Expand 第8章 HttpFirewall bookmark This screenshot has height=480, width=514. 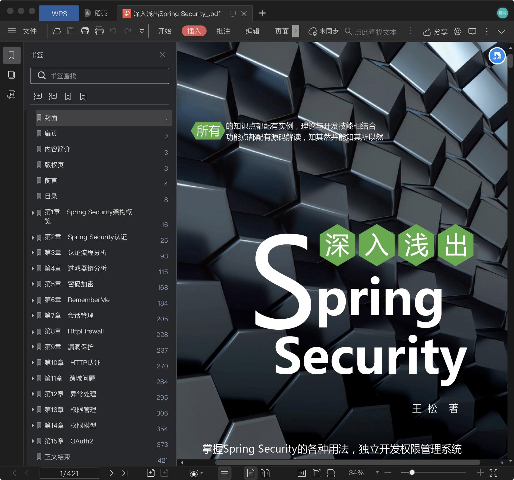click(x=33, y=332)
